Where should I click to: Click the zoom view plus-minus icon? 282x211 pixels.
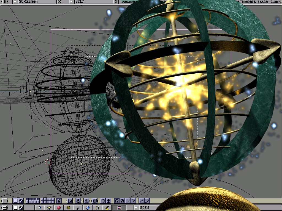109,201
